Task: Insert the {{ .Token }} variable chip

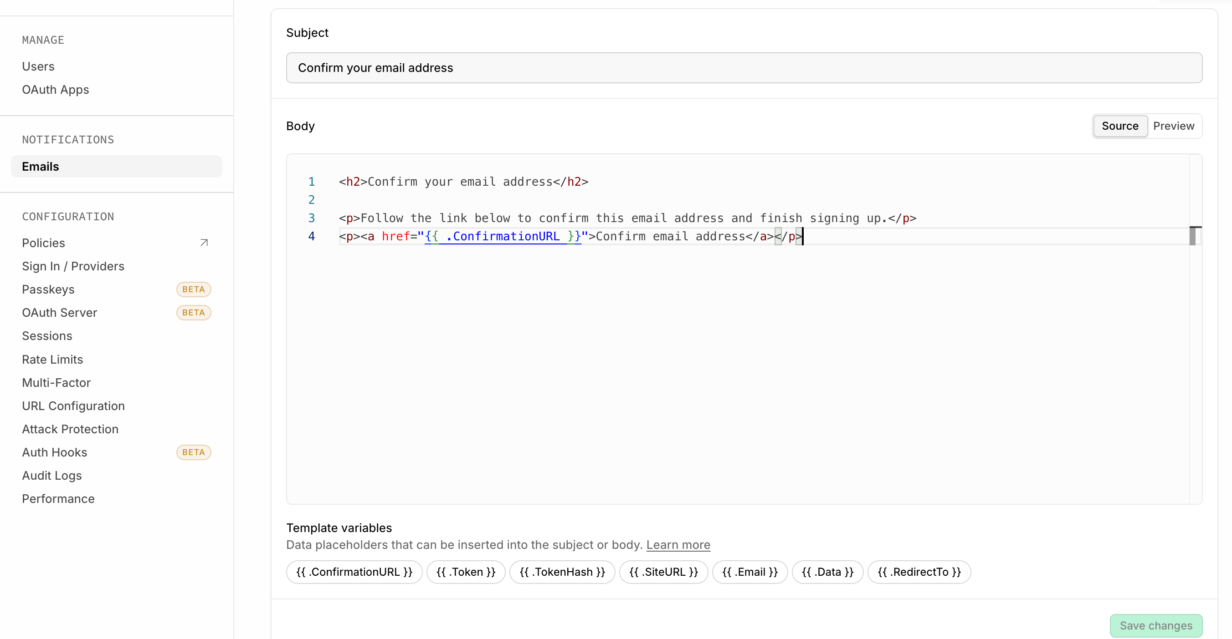Action: click(466, 572)
